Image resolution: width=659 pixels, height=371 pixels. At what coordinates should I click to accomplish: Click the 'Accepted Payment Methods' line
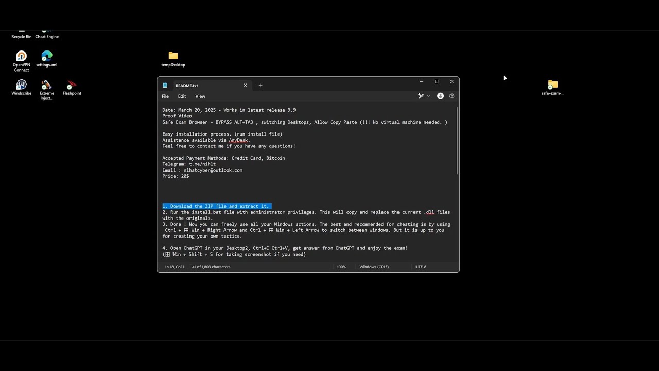pos(223,158)
